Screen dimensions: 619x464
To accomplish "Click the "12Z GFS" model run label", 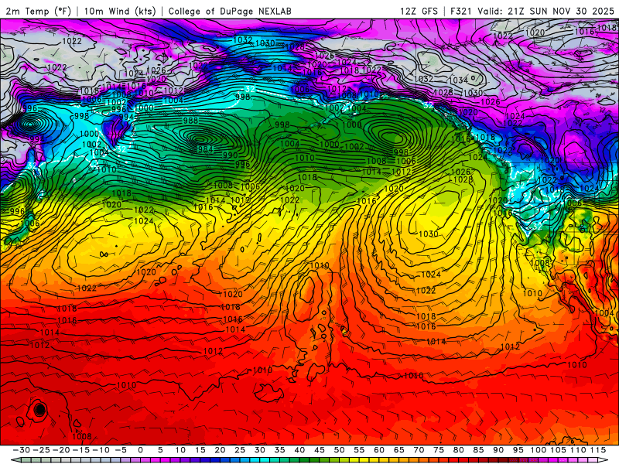I will (419, 11).
